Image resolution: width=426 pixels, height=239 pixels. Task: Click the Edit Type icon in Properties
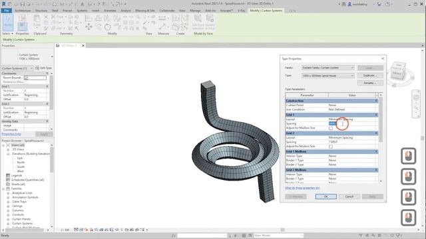pyautogui.click(x=37, y=68)
